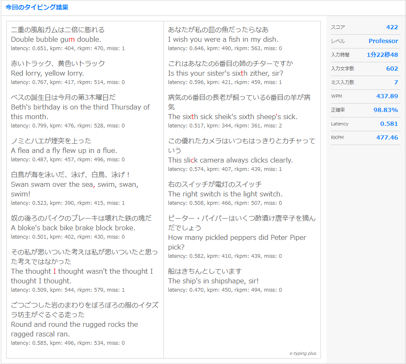Select the Double bubble gum sentence result
Screen dimensions: 406x364
point(56,39)
